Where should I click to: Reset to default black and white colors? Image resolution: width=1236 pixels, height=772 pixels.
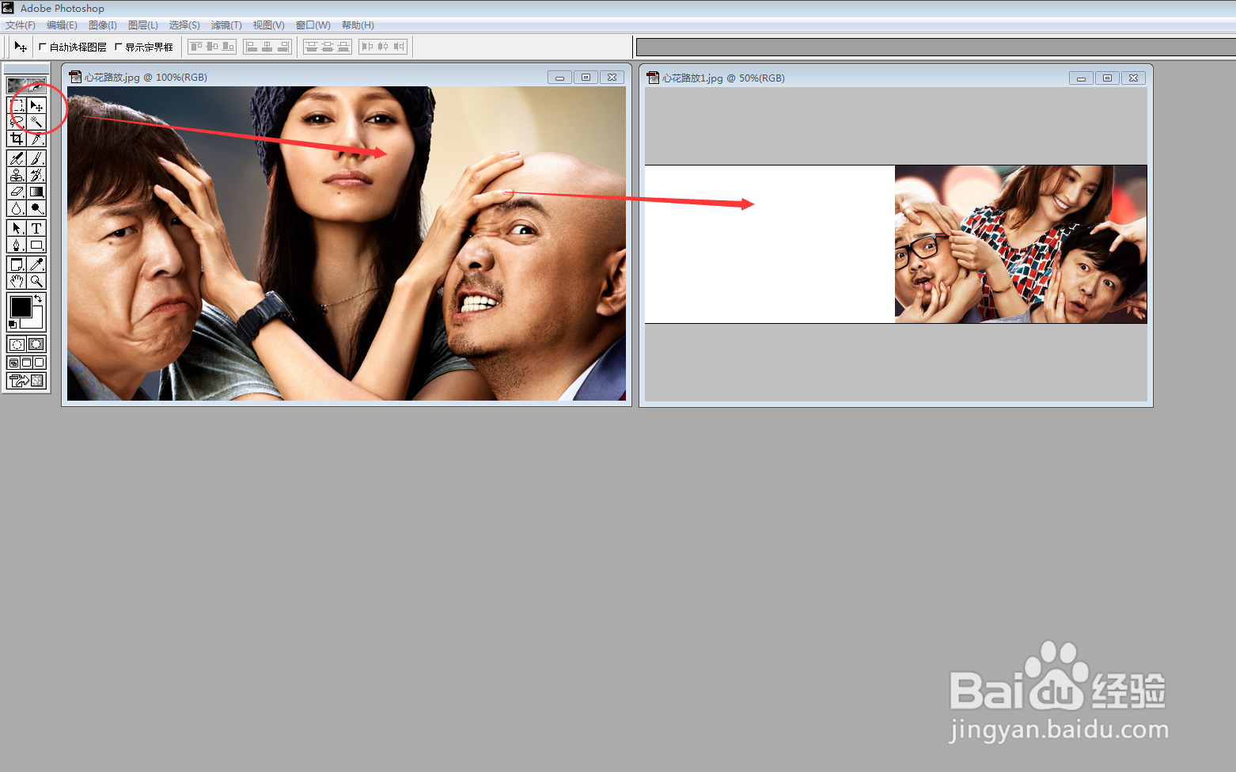(13, 325)
